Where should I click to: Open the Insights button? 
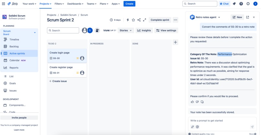144,30
